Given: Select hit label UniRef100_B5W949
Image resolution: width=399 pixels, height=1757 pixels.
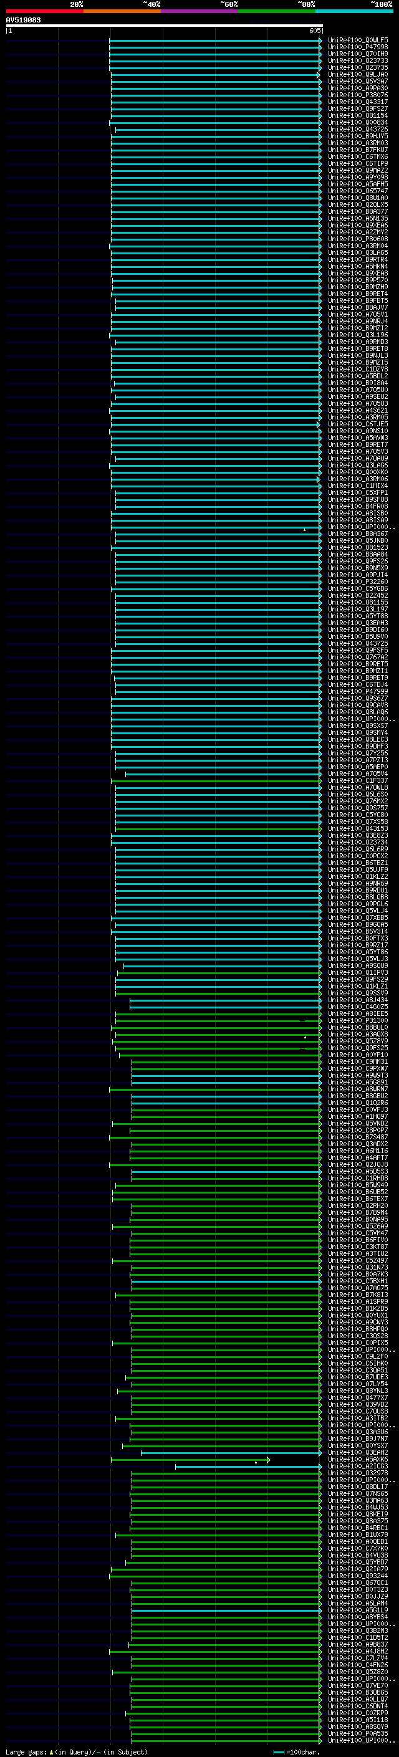Looking at the screenshot, I should [x=358, y=1185].
